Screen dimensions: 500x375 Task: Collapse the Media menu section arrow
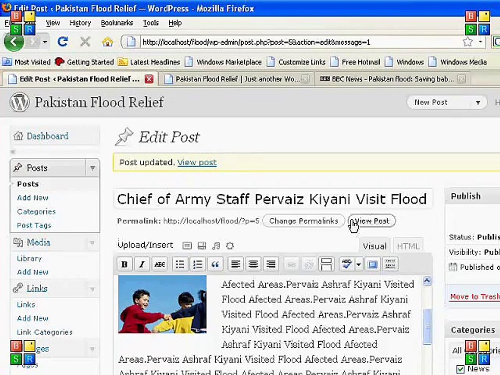[x=92, y=243]
